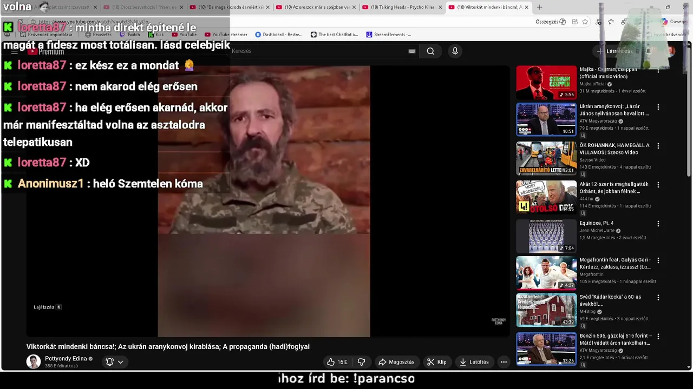Open options menu for Ukrán aranykonvoj video
Image resolution: width=693 pixels, height=389 pixels.
point(658,107)
